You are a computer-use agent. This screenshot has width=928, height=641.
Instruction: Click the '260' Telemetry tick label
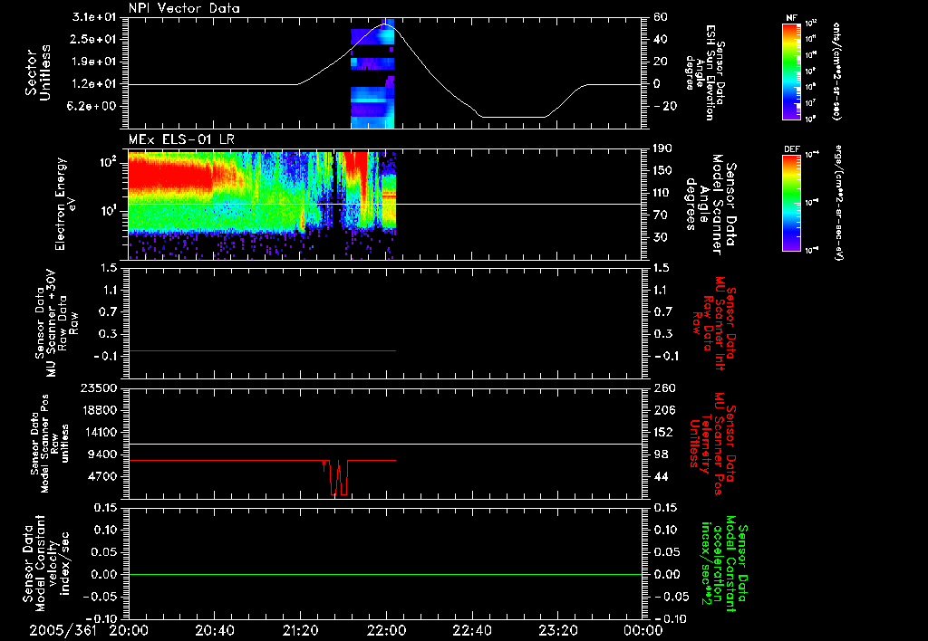point(663,387)
